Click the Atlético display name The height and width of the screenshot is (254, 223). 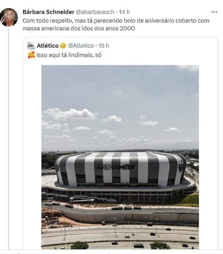48,45
